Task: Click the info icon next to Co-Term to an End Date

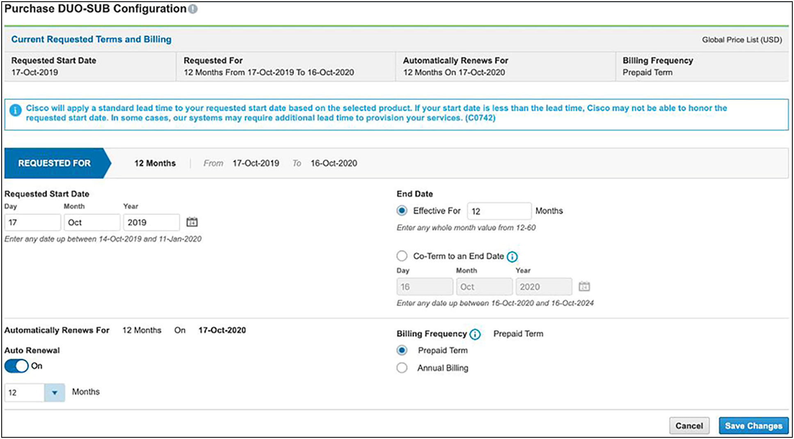Action: 512,257
